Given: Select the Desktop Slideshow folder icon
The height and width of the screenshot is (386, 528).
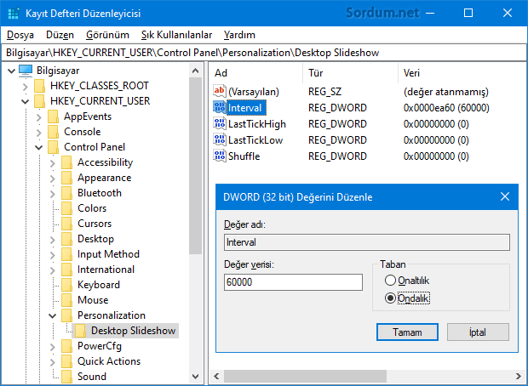Looking at the screenshot, I should coord(81,331).
